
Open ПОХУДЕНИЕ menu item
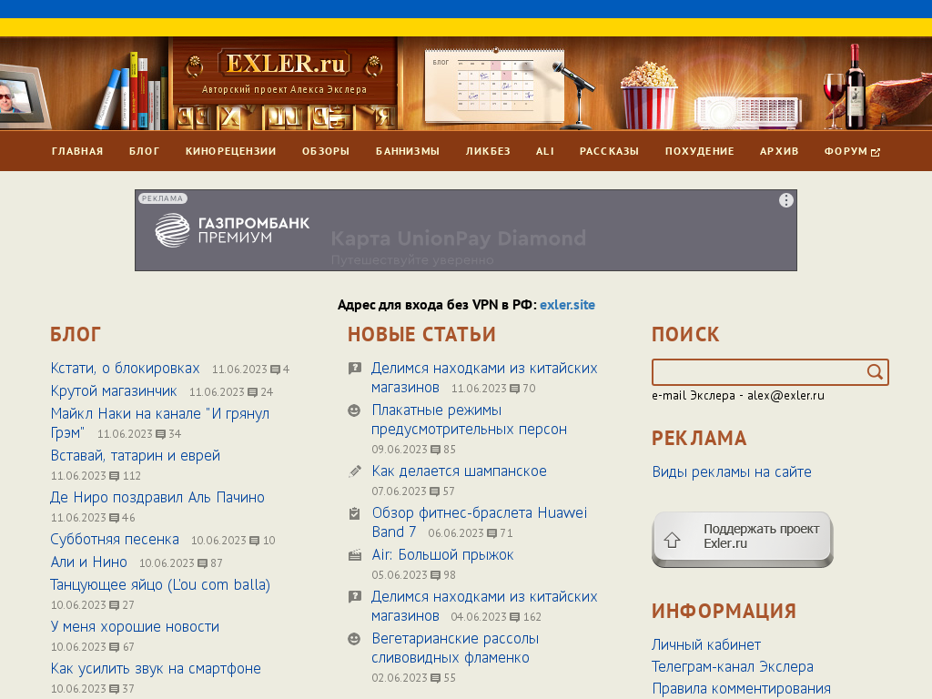point(700,151)
